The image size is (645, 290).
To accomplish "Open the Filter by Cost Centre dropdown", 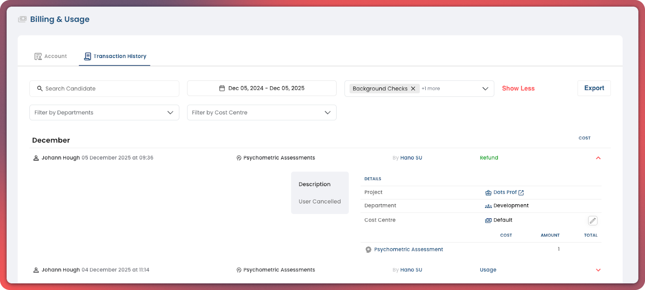I will click(x=261, y=112).
